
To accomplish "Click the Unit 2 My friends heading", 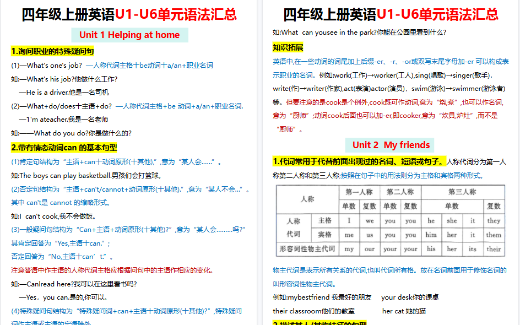I will (392, 145).
